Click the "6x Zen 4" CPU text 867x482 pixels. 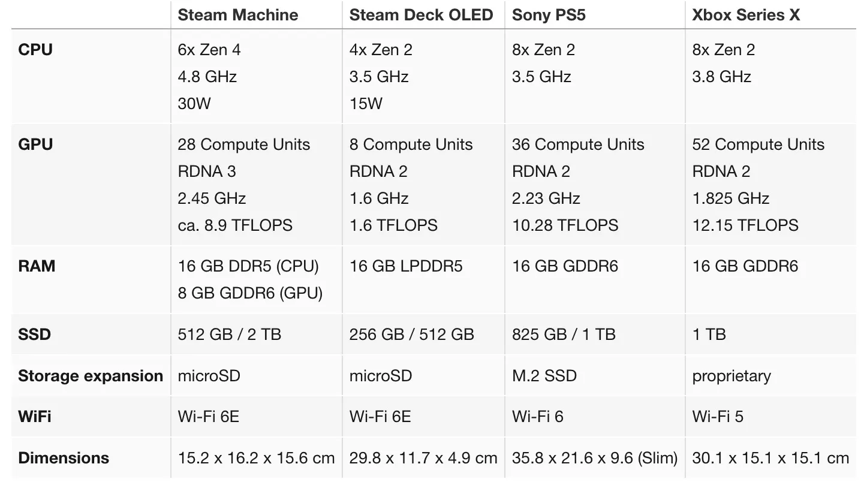pos(209,50)
